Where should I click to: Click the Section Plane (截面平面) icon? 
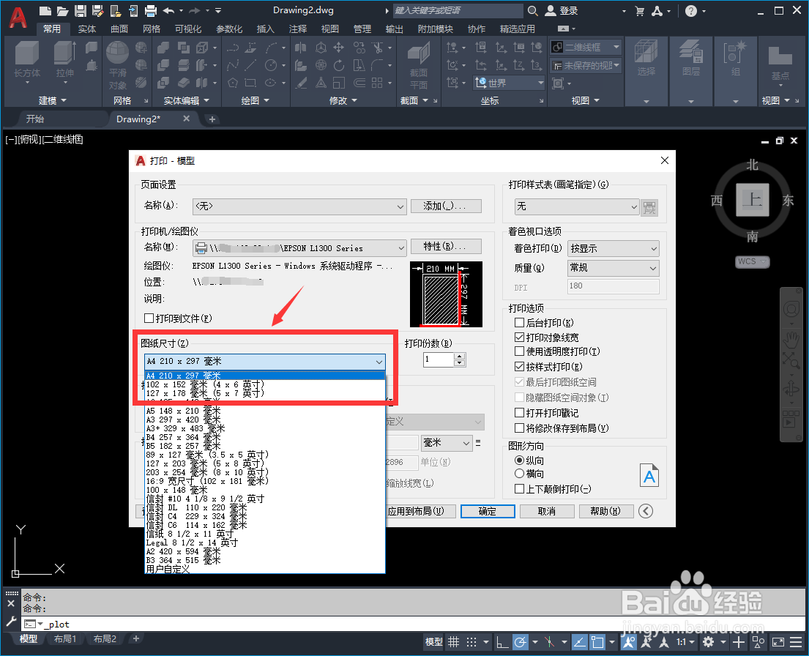[x=419, y=54]
